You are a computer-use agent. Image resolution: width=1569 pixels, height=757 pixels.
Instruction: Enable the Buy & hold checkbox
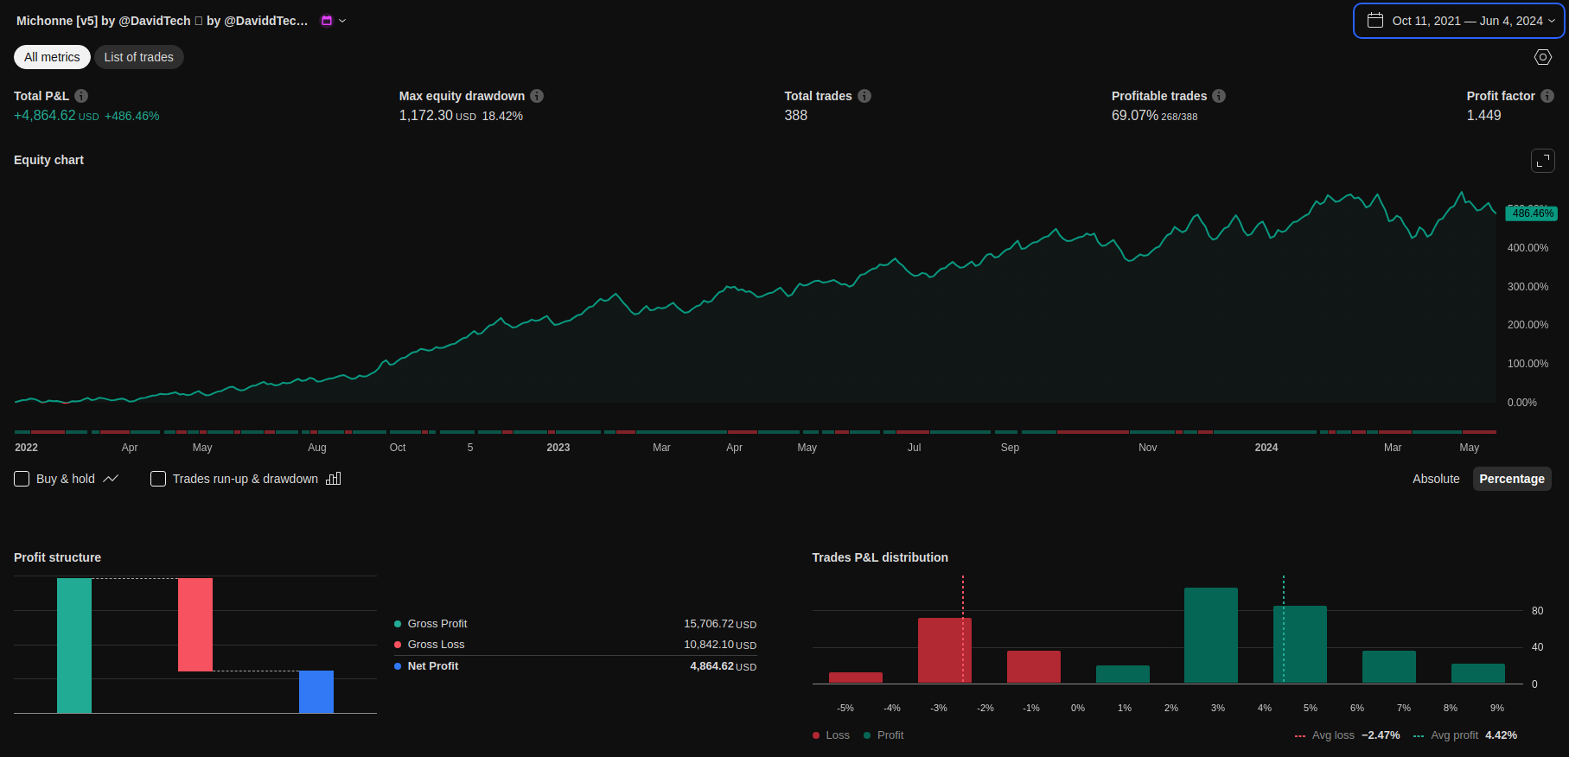pos(22,479)
